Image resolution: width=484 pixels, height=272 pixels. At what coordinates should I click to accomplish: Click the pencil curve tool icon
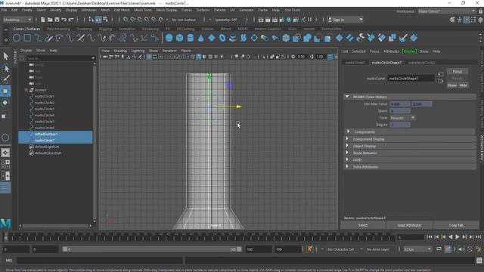(x=48, y=38)
